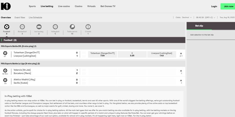Select the Basketball sport icon
Image resolution: width=235 pixels, height=117 pixels.
tap(22, 27)
